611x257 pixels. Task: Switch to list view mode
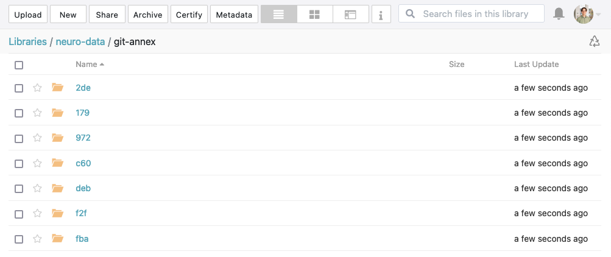pyautogui.click(x=278, y=15)
